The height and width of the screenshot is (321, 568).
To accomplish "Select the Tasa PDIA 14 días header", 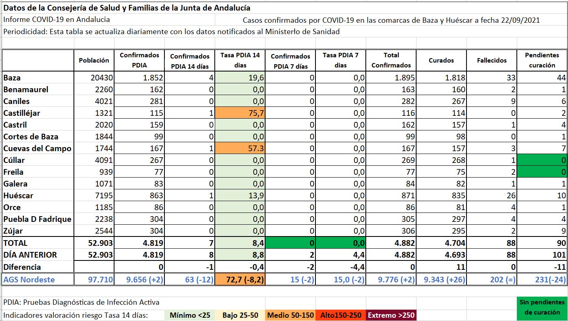I will click(x=240, y=60).
